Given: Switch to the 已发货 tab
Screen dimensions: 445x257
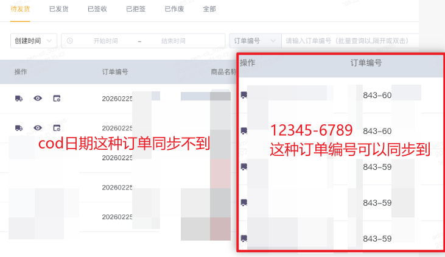Looking at the screenshot, I should (59, 9).
